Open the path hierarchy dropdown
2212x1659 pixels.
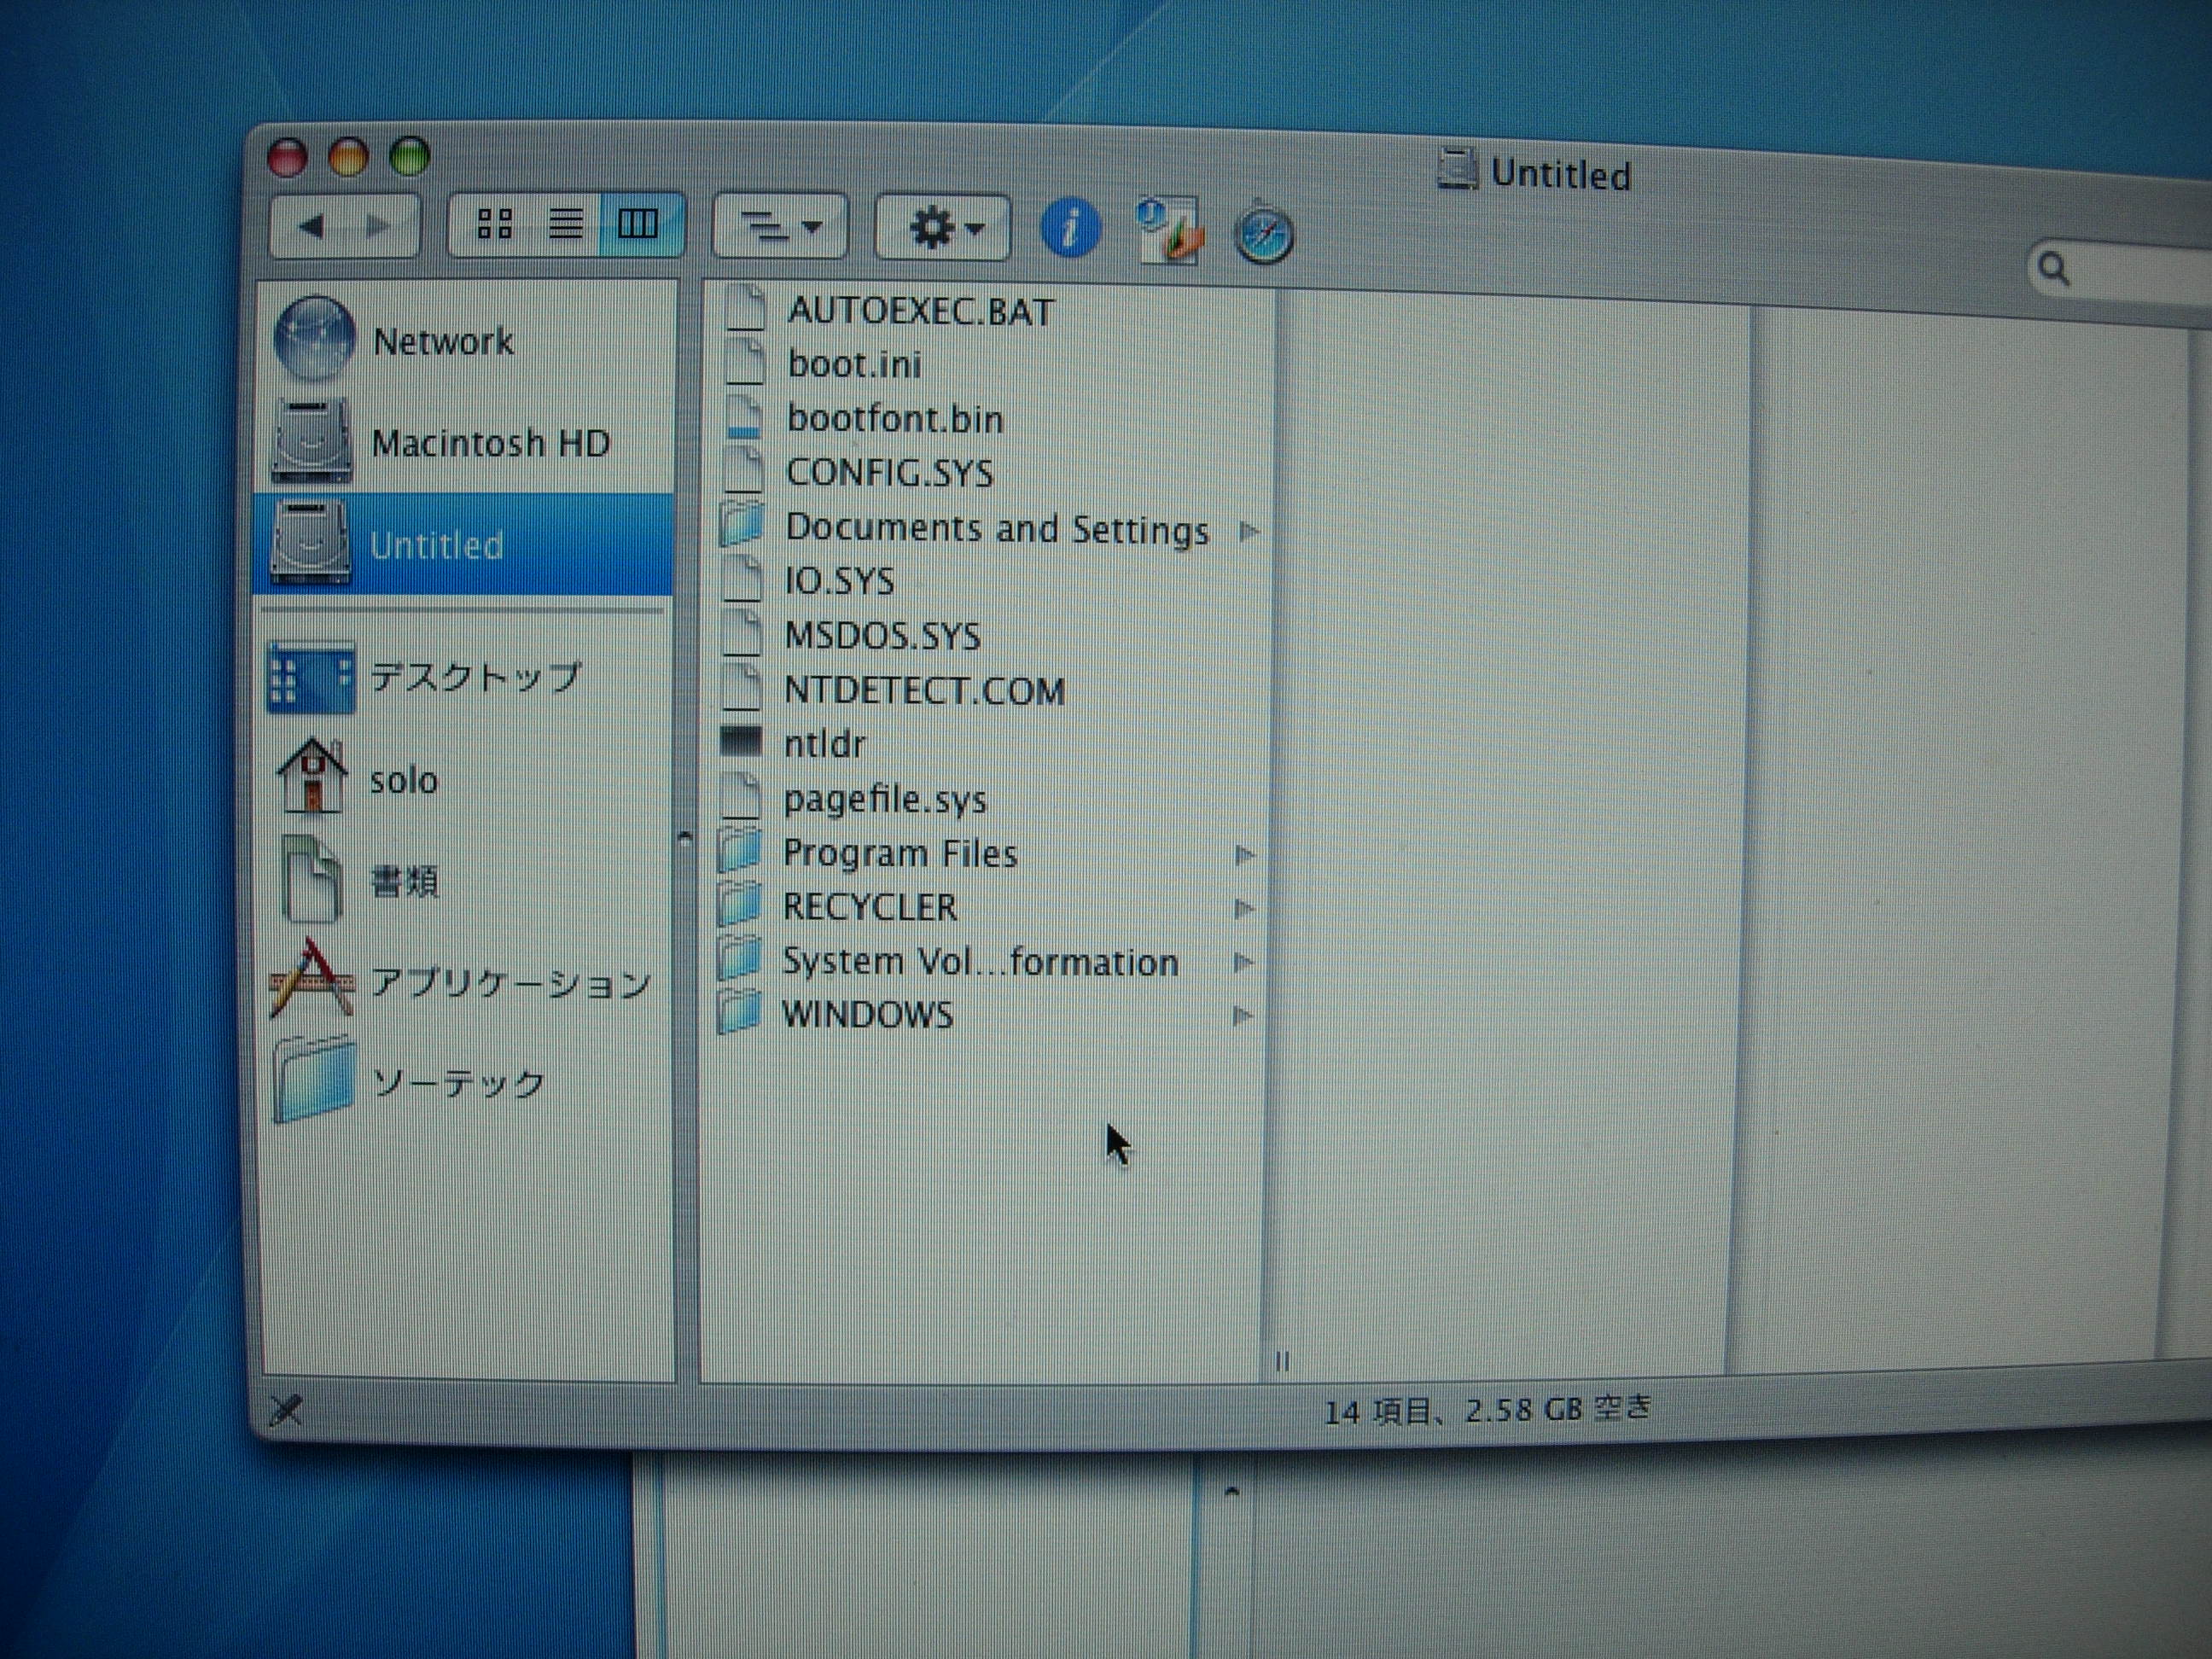point(780,226)
